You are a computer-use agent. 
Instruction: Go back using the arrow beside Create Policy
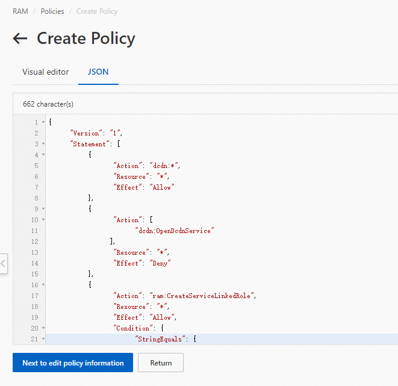click(x=20, y=39)
